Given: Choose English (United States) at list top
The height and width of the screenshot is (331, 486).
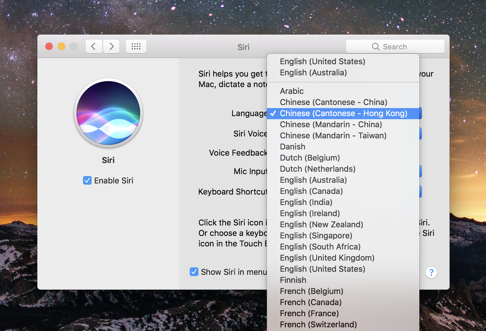Looking at the screenshot, I should (x=343, y=61).
